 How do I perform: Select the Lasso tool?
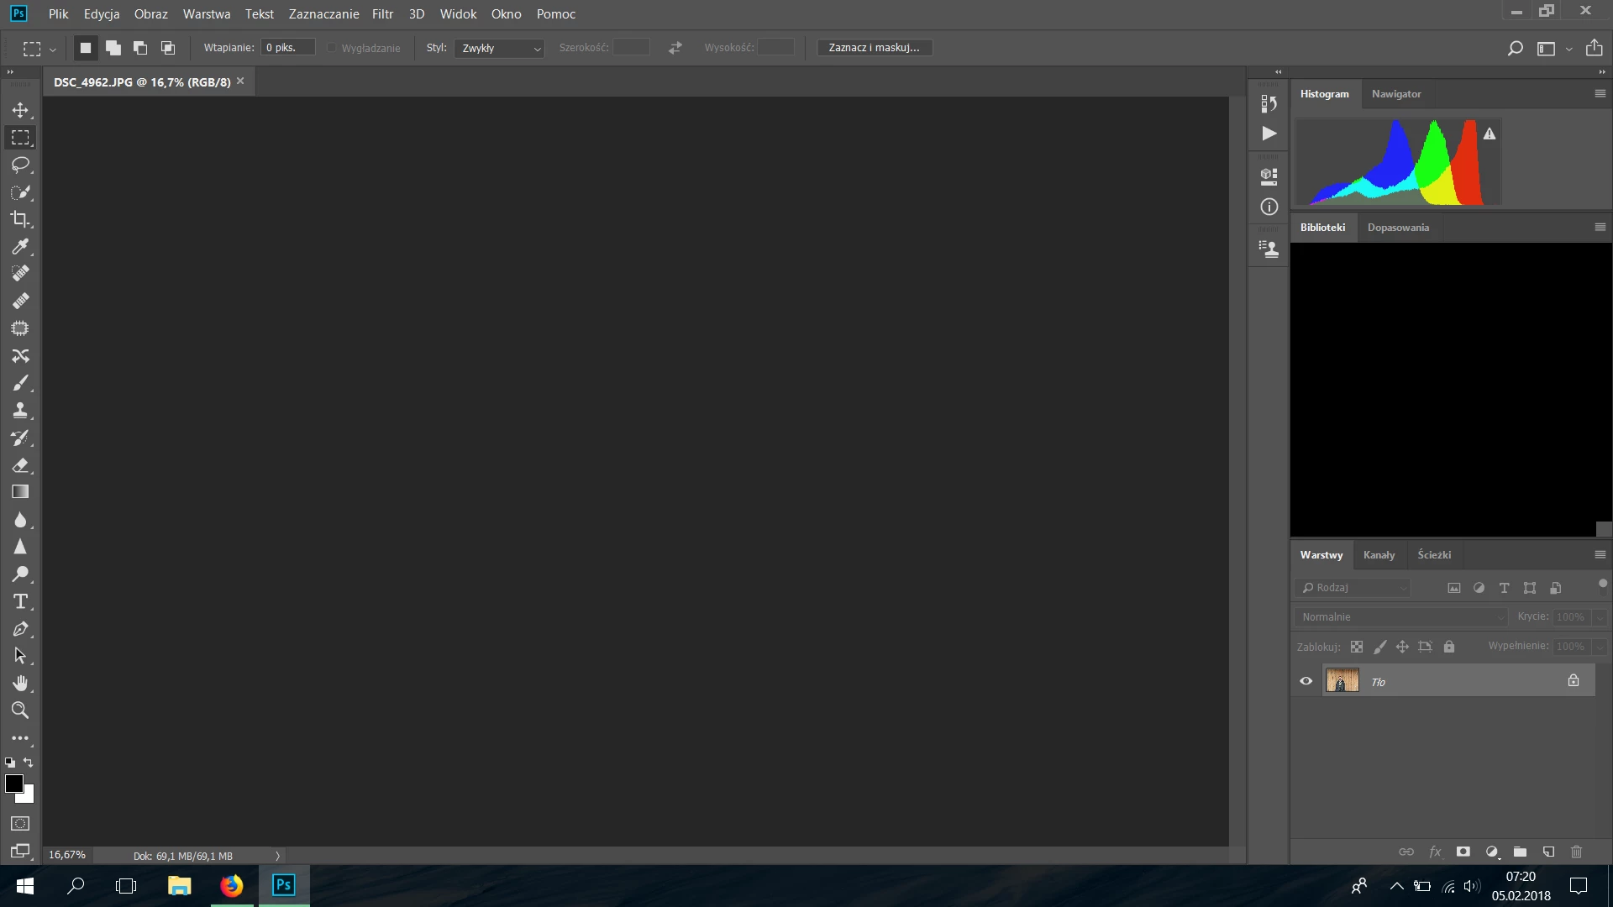[20, 165]
